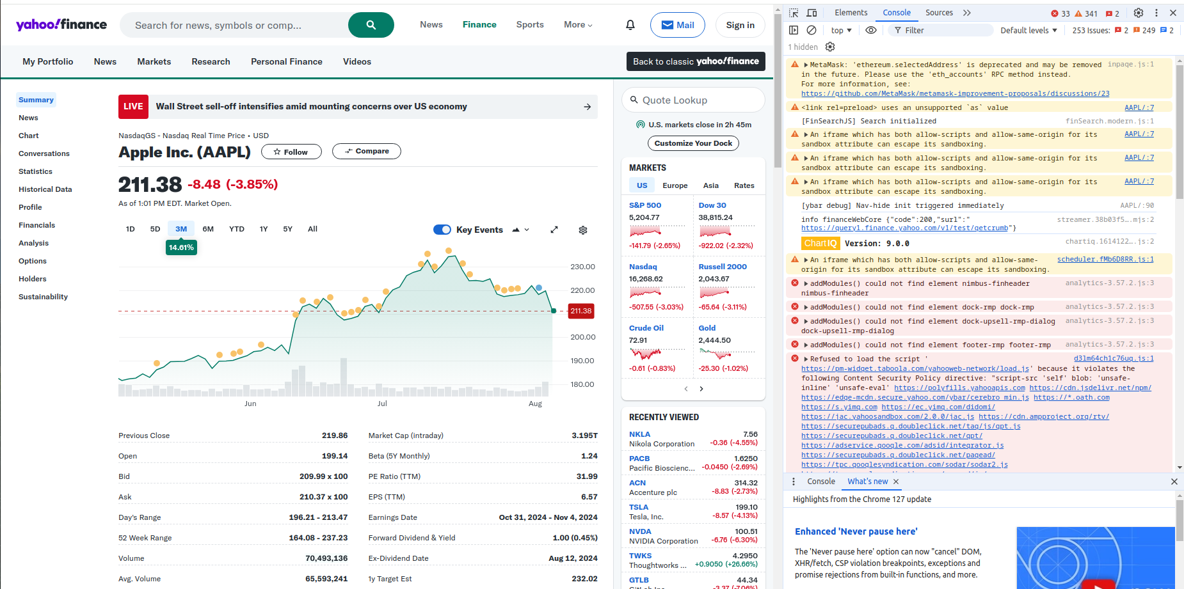This screenshot has height=589, width=1184.
Task: Select the 6M chart range
Action: (208, 229)
